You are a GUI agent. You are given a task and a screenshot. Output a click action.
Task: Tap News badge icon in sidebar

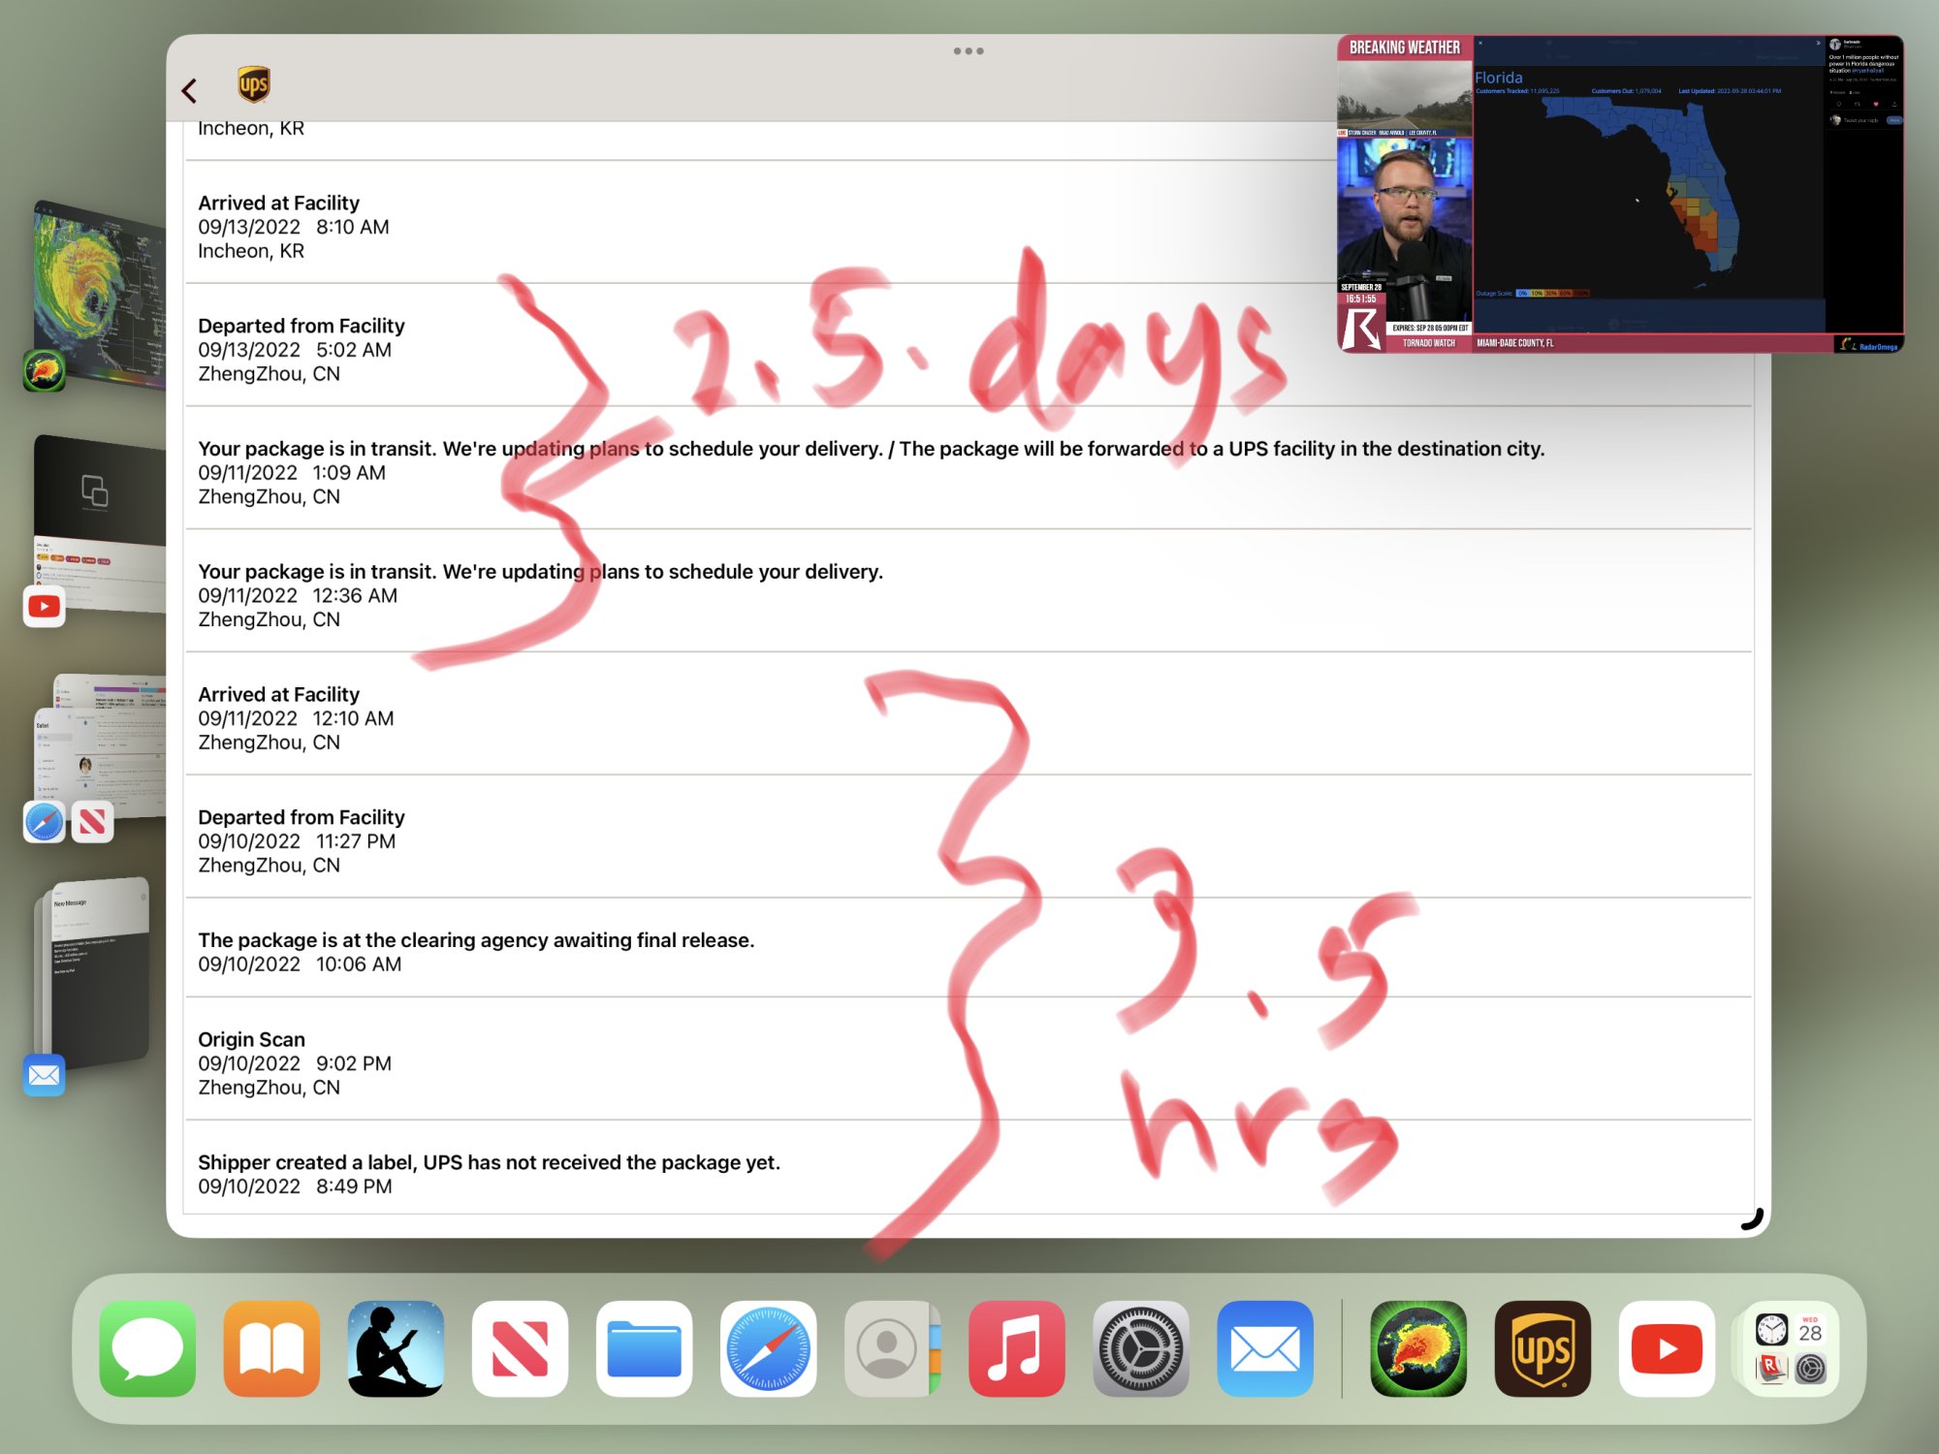pos(93,822)
